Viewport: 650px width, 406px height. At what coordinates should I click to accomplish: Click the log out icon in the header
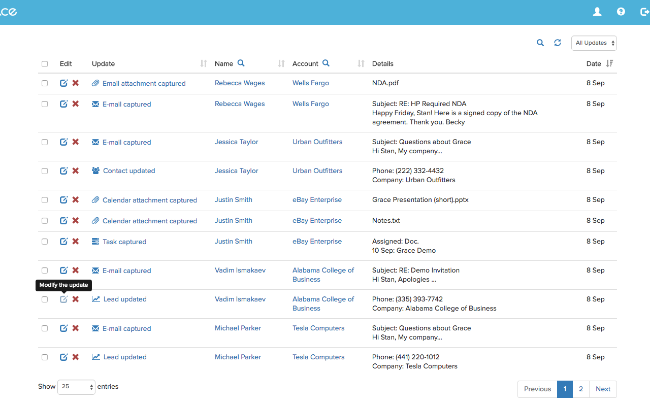click(644, 12)
